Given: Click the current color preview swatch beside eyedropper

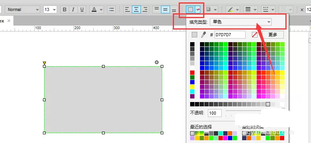Looking at the screenshot, I should click(x=194, y=35).
